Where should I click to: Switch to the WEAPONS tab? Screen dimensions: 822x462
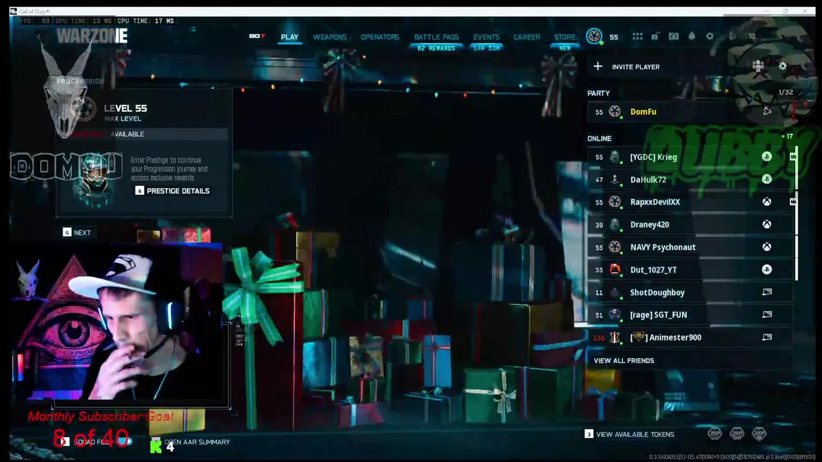click(329, 37)
